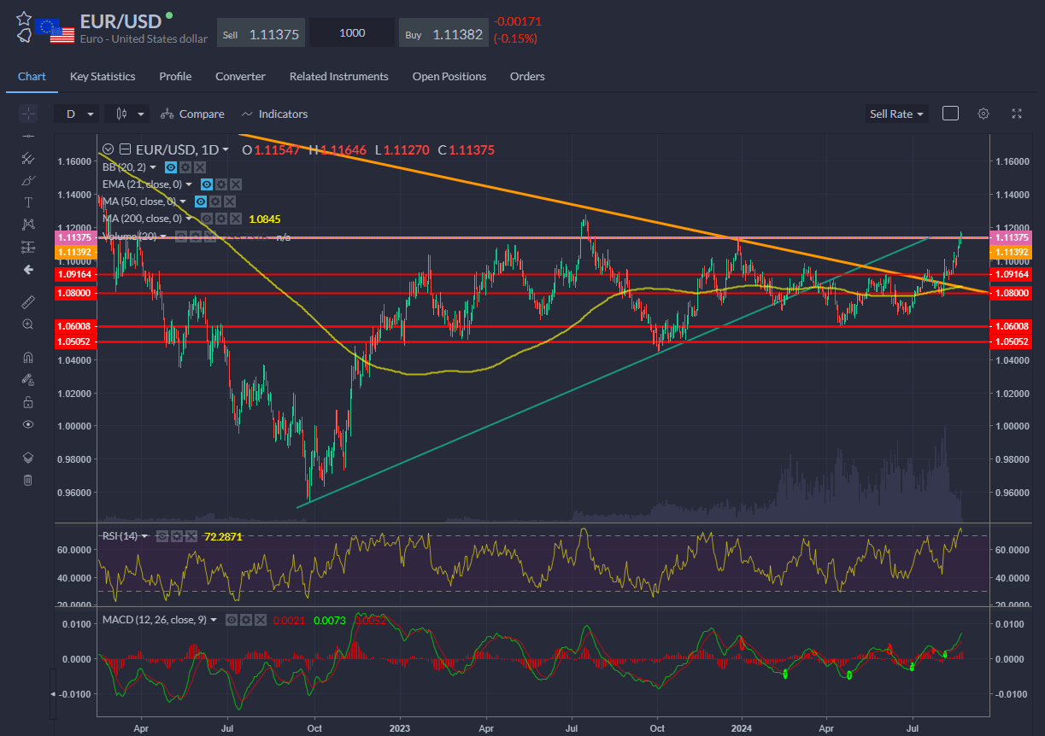Open the Sell Rate dropdown
The height and width of the screenshot is (736, 1045).
[896, 113]
